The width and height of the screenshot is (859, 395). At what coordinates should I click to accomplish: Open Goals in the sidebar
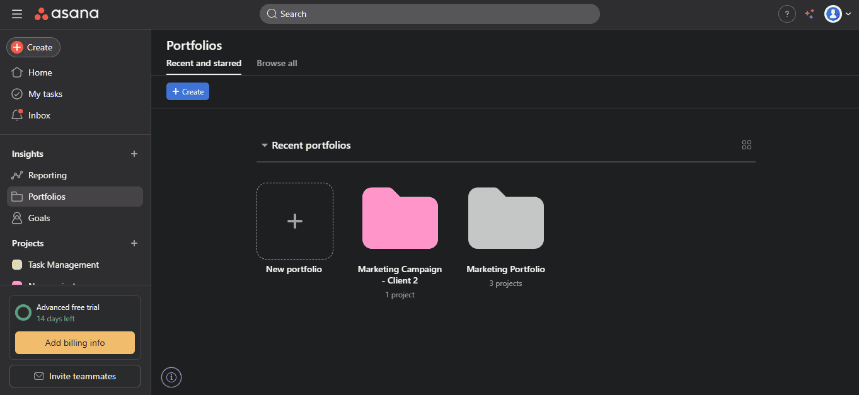pyautogui.click(x=39, y=218)
